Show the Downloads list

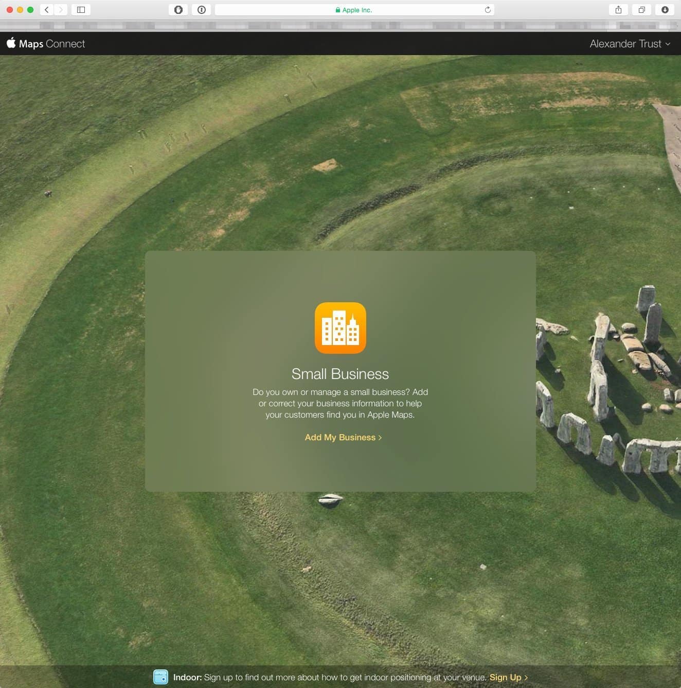(665, 10)
